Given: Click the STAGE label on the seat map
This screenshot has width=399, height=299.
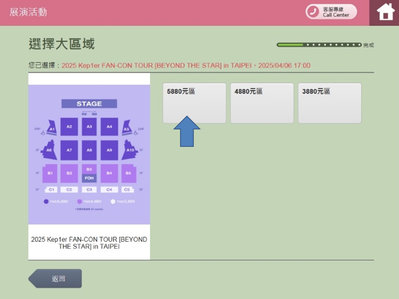Looking at the screenshot, I should pos(89,104).
